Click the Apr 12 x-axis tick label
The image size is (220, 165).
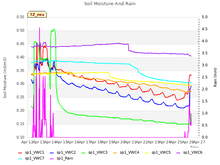(27, 142)
